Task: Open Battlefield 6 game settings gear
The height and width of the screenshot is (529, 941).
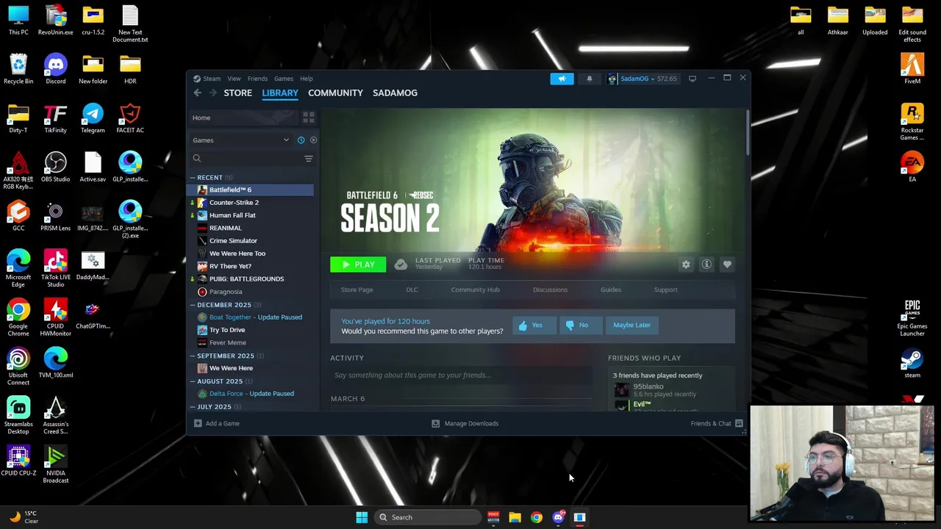Action: click(686, 264)
